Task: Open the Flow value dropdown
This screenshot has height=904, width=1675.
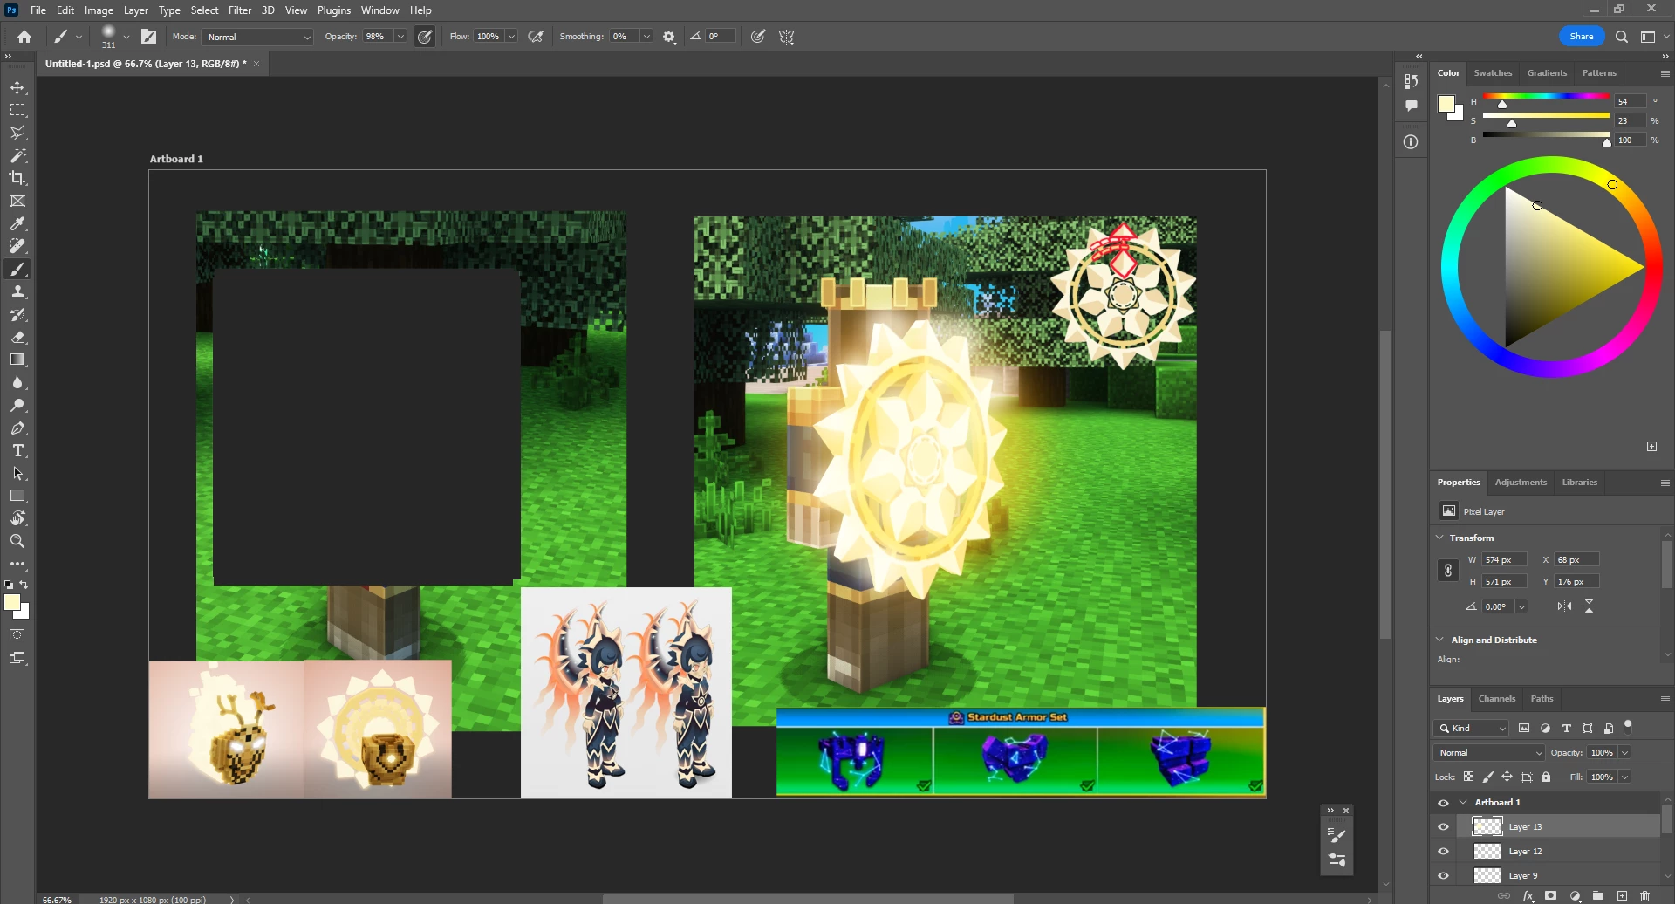Action: (511, 37)
